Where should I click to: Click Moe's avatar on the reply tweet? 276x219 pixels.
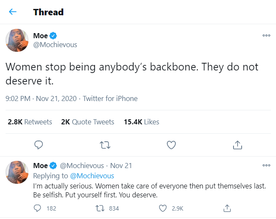17,172
